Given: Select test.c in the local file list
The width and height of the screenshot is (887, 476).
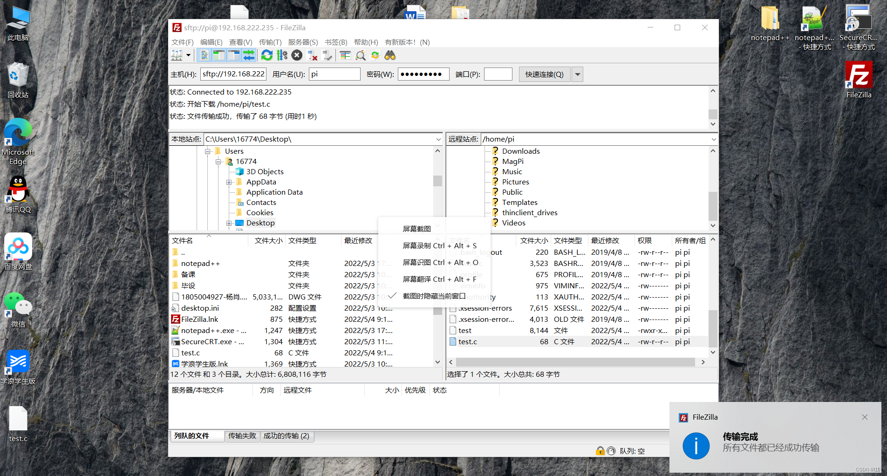Looking at the screenshot, I should coord(191,353).
